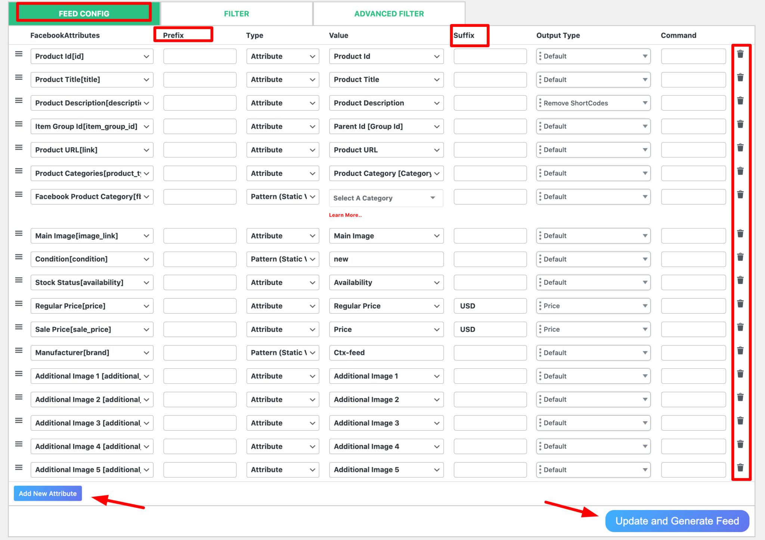Click reorder handle of Manufacturer row
Screen dimensions: 765x540
pos(19,351)
